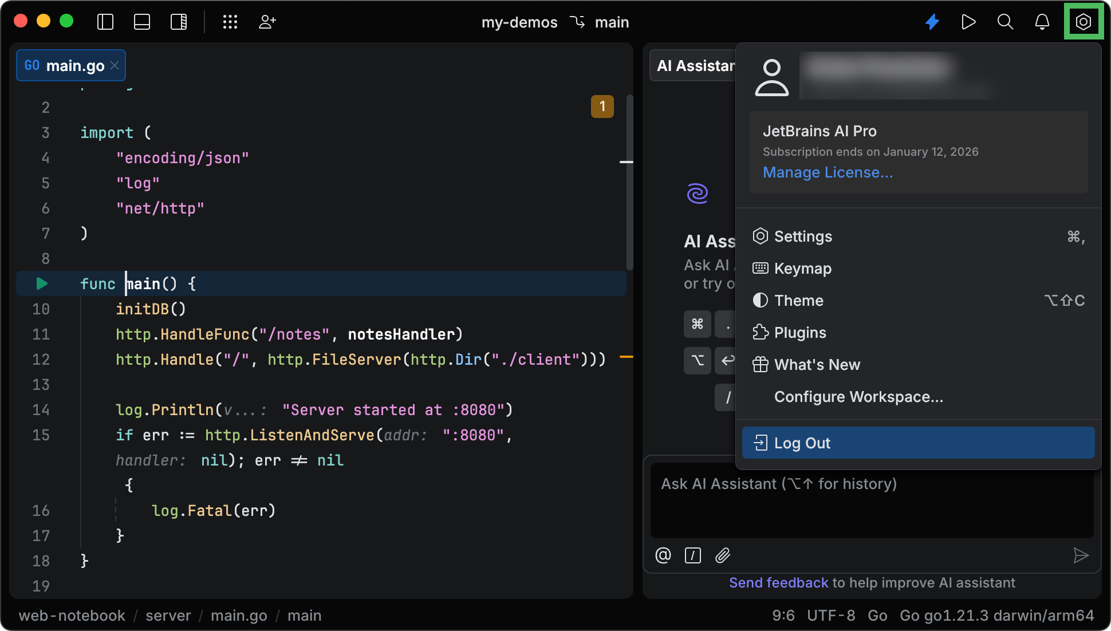1111x631 pixels.
Task: Open Search Everywhere with the magnifier icon
Action: coord(1006,22)
